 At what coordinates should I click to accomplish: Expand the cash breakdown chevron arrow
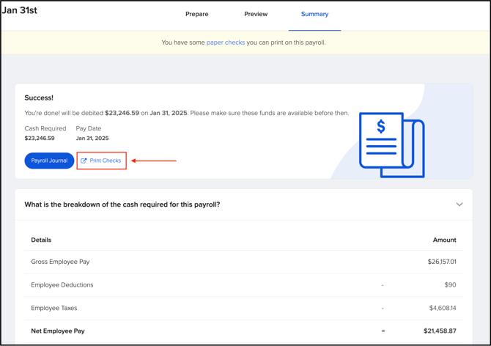(x=459, y=205)
